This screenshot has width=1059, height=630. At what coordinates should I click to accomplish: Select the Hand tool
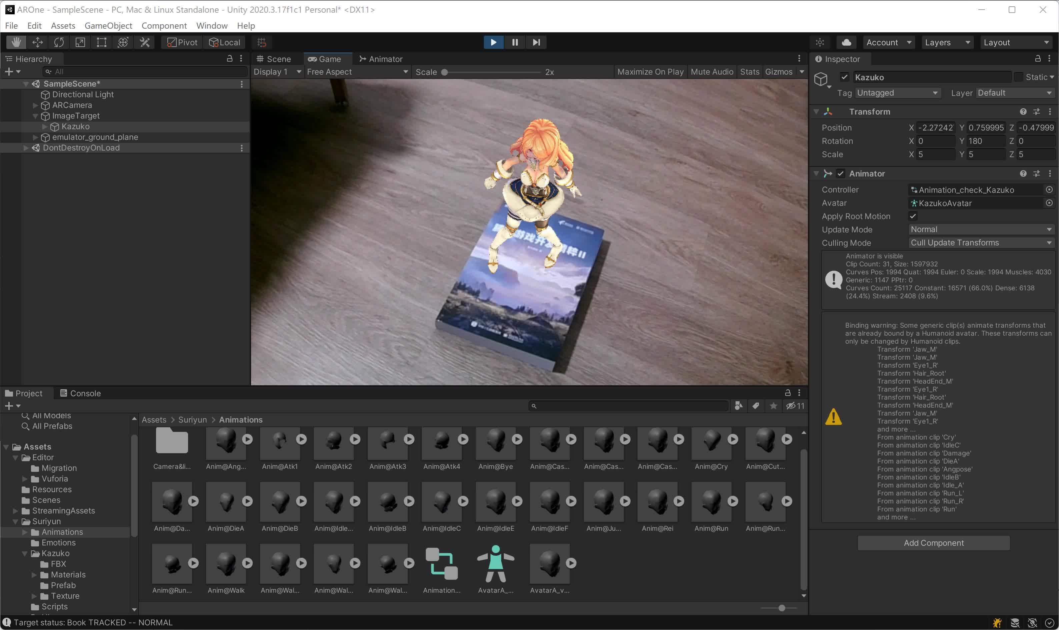click(x=16, y=42)
